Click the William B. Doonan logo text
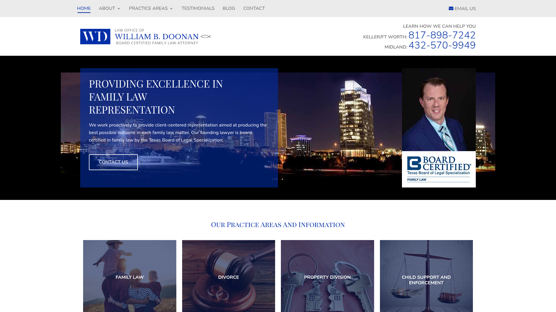The width and height of the screenshot is (556, 312). [156, 37]
